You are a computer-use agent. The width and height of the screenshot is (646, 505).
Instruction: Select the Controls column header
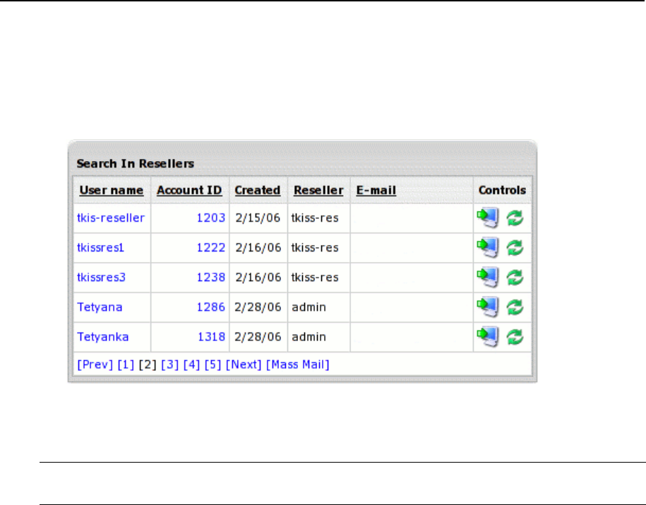point(502,190)
